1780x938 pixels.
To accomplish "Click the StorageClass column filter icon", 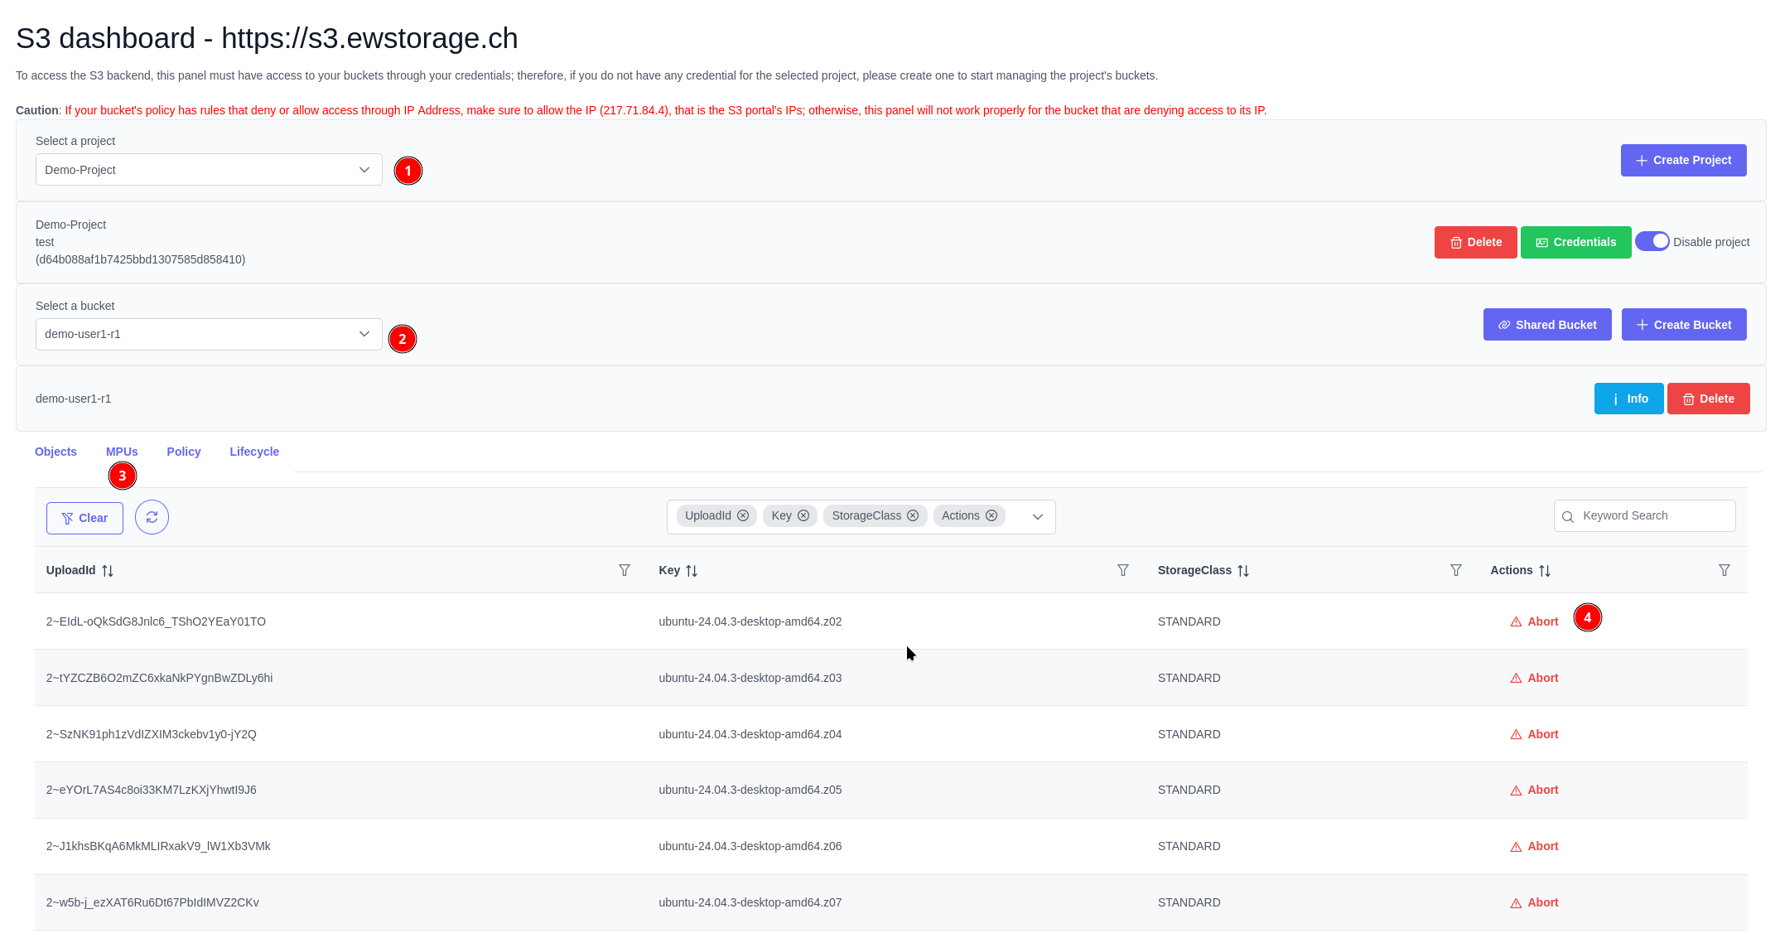I will click(1456, 570).
